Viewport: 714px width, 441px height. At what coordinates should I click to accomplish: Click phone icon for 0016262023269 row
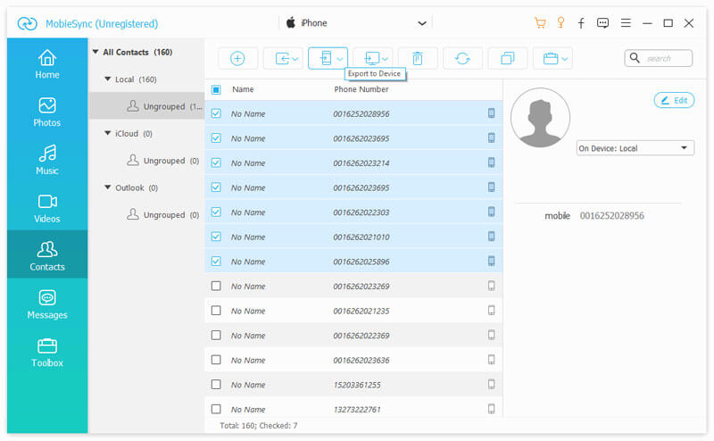[x=492, y=286]
